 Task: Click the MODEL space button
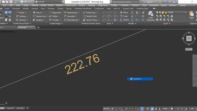point(107,109)
